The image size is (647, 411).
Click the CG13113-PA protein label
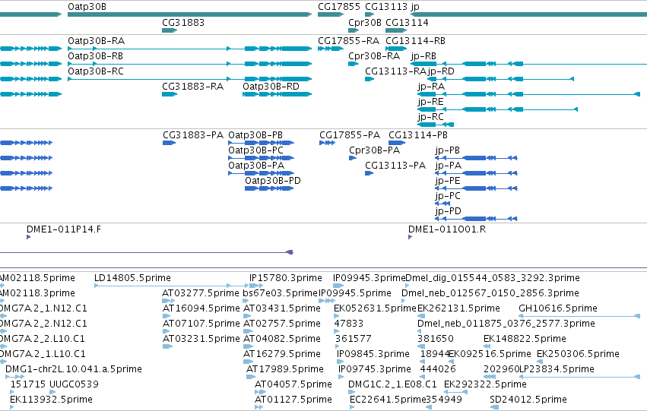pos(395,166)
